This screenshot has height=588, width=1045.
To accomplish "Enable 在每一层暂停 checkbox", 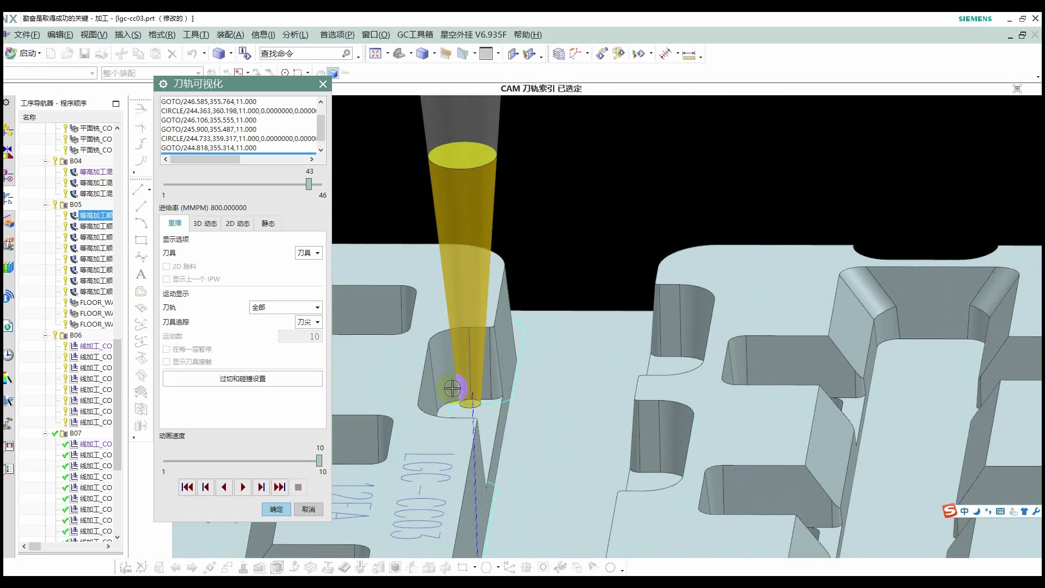I will (167, 350).
